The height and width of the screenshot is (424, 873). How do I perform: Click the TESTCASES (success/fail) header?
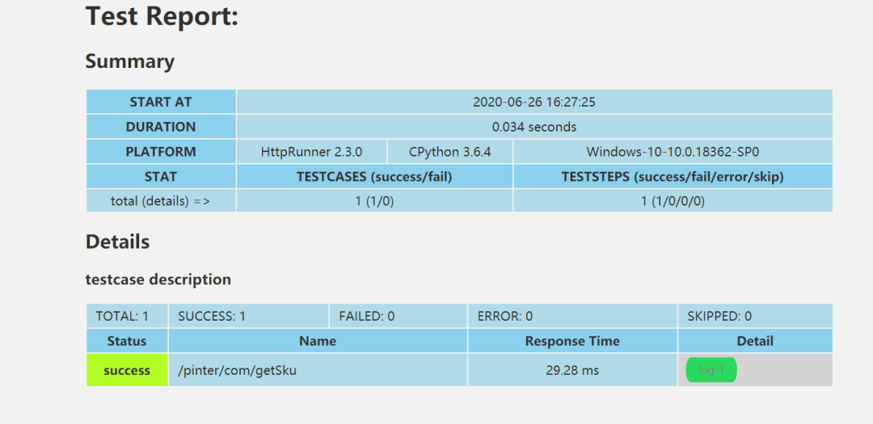tap(374, 176)
